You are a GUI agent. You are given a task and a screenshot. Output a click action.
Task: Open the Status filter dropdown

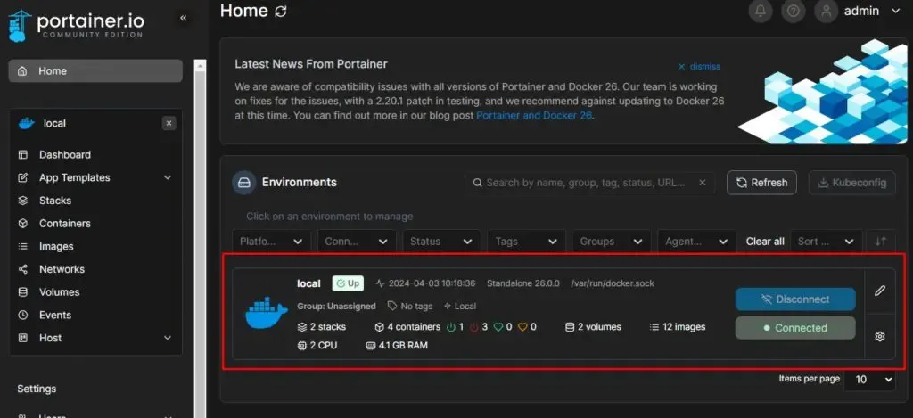441,241
